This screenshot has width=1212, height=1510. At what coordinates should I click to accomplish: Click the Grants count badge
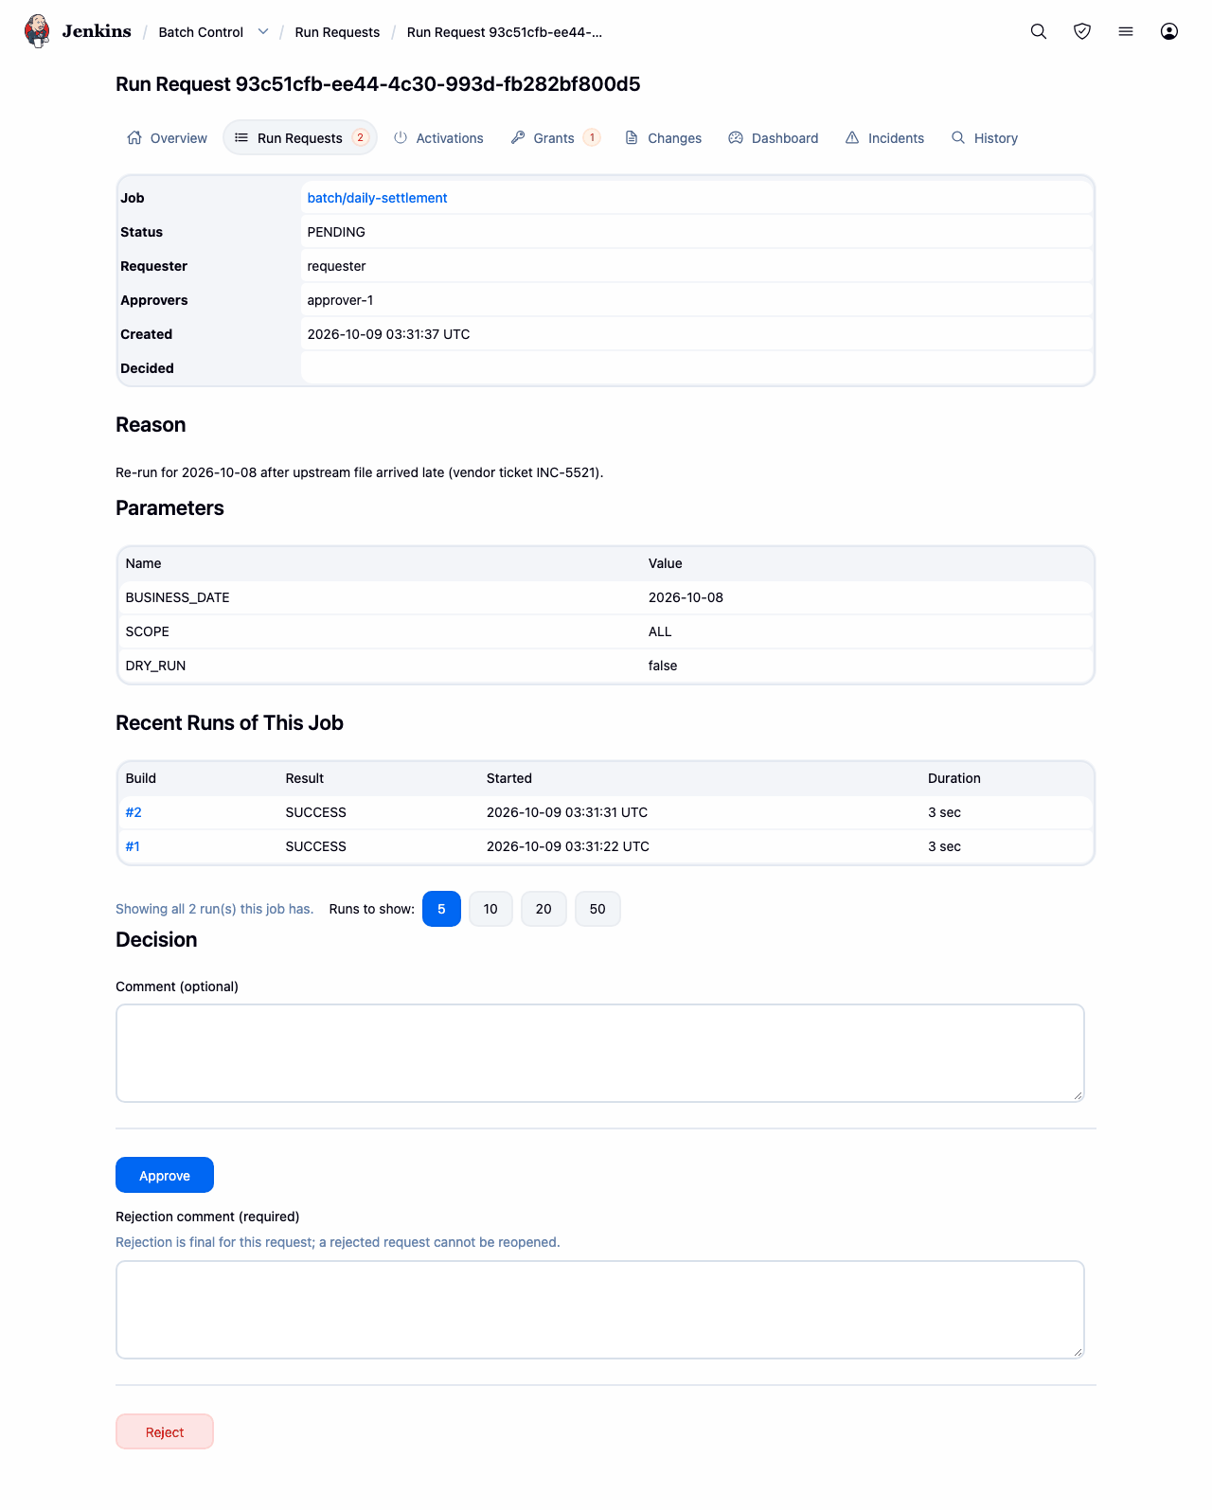pyautogui.click(x=592, y=137)
